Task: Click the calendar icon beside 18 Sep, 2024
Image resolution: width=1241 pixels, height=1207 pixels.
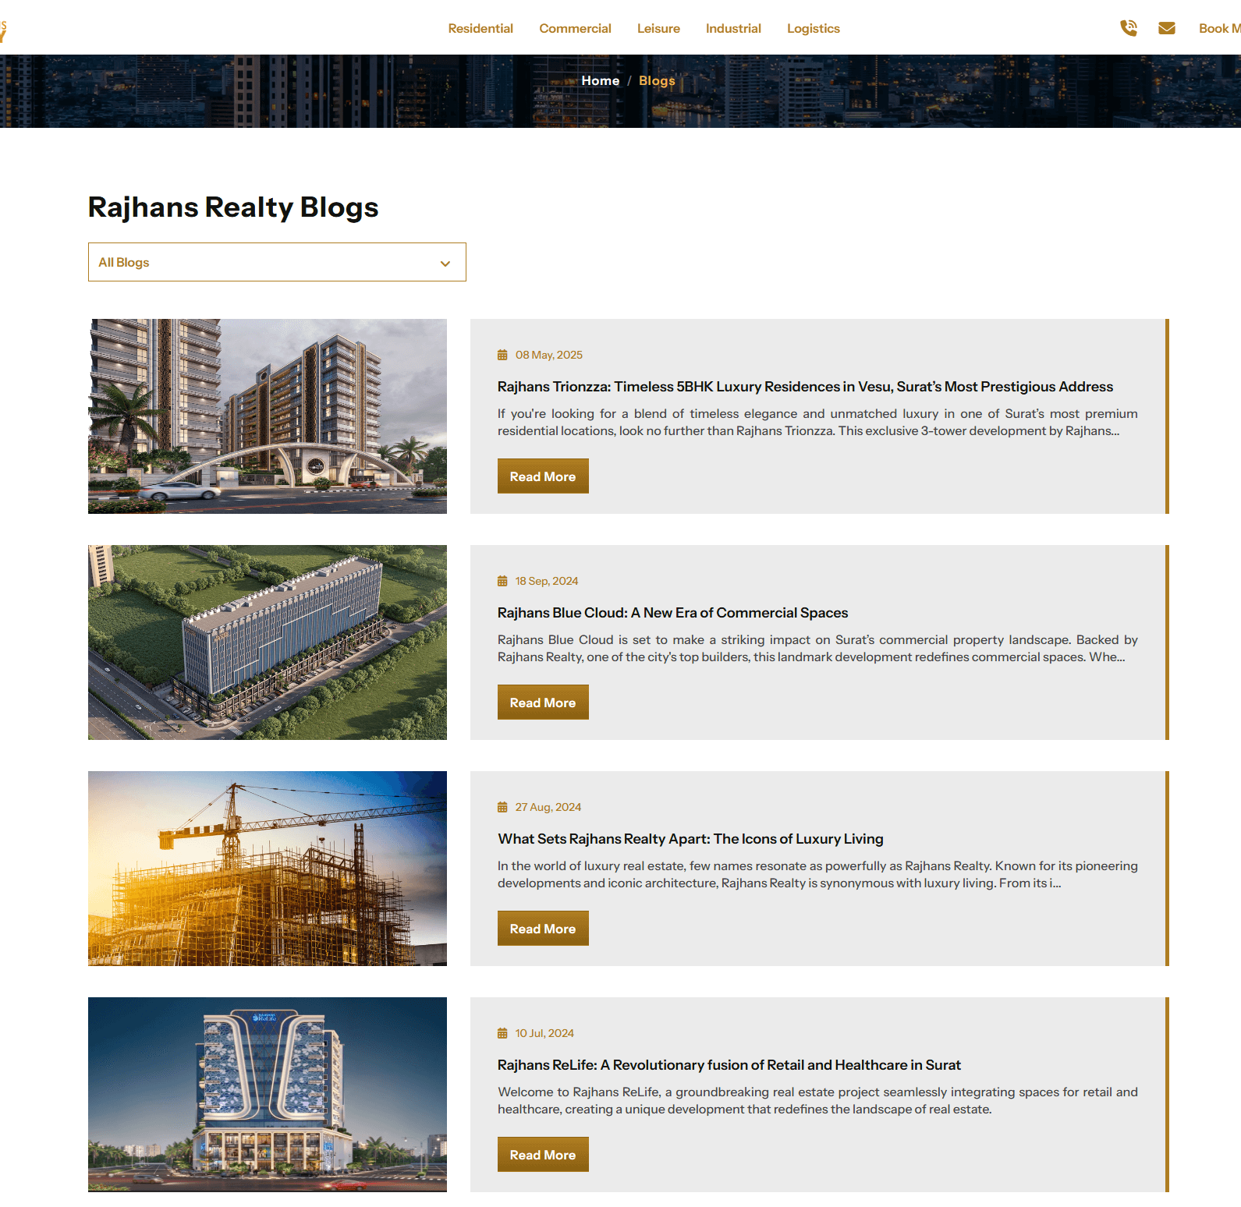Action: click(x=502, y=581)
